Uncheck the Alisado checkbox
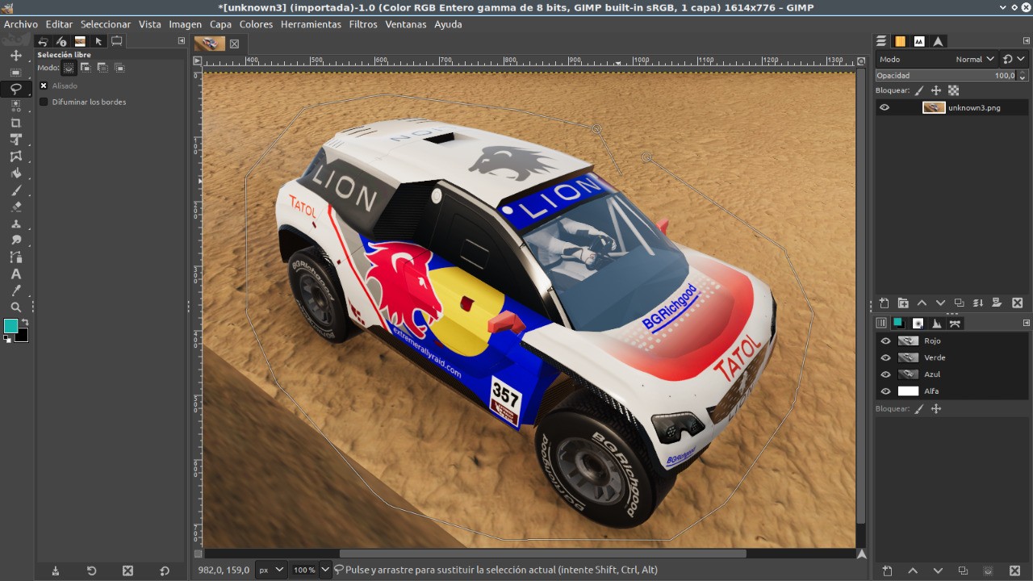Image resolution: width=1033 pixels, height=581 pixels. point(44,86)
